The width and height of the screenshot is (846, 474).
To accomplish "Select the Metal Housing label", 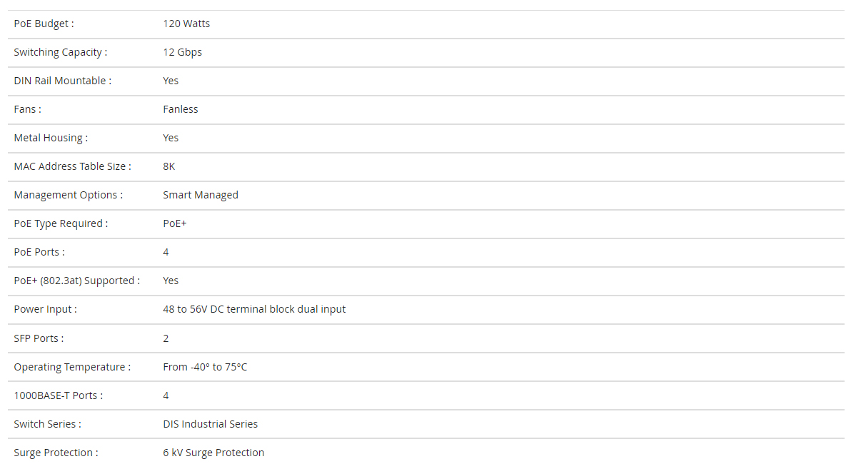I will (51, 138).
